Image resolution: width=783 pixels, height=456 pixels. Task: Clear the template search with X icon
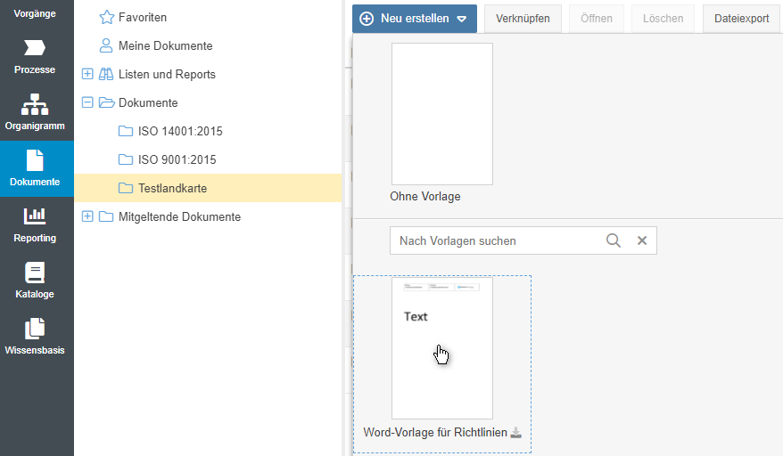point(641,240)
